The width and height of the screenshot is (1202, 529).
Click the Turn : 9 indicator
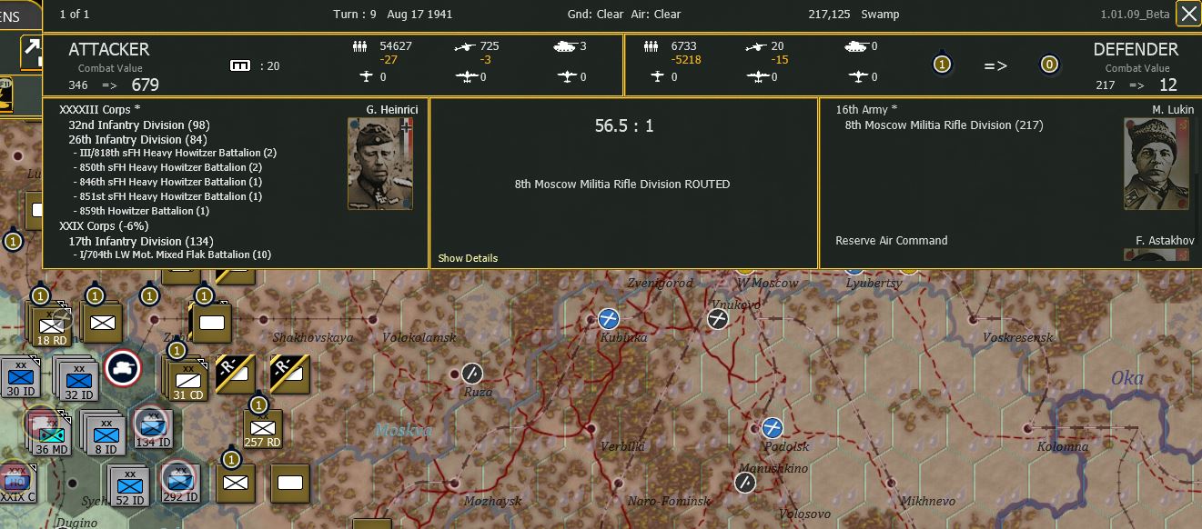pos(356,15)
